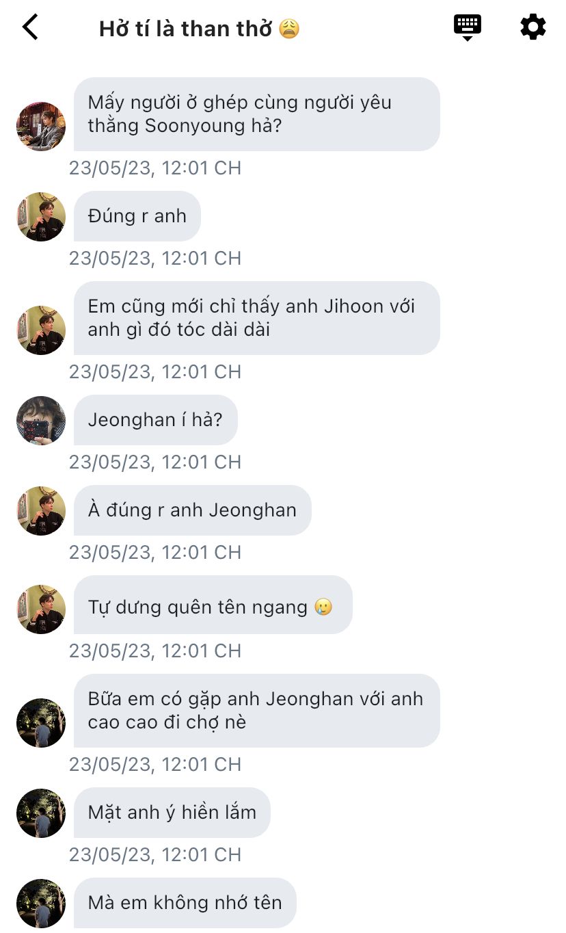Image resolution: width=566 pixels, height=933 pixels.
Task: Tap avatar next to "Đúng r anh"
Action: (41, 217)
